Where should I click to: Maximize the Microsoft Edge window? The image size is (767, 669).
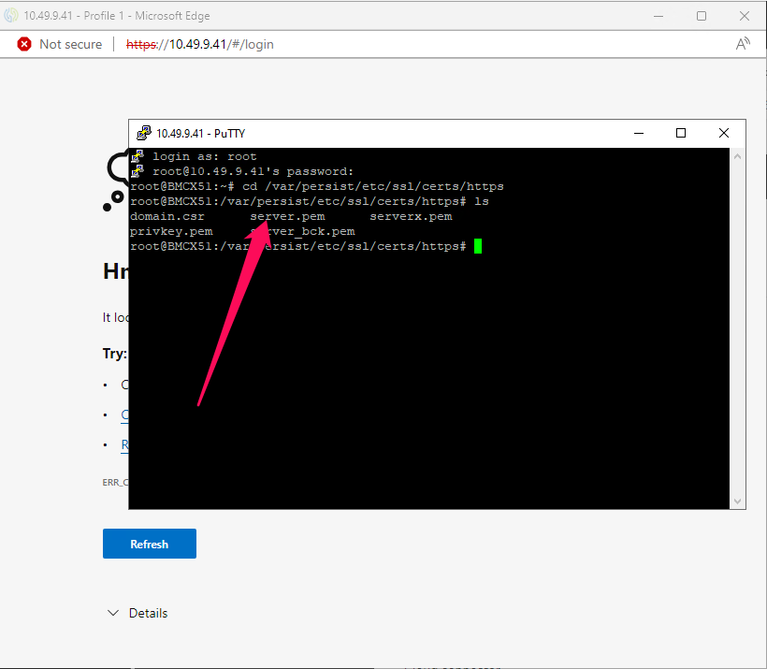(x=702, y=16)
